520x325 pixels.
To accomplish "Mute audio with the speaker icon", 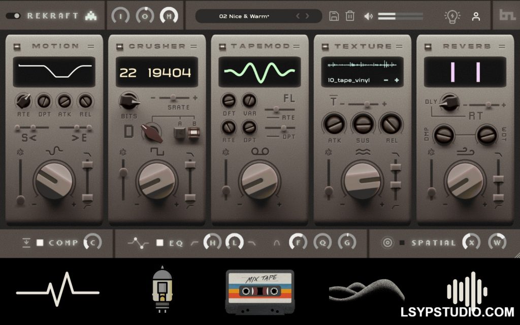I will tap(369, 16).
